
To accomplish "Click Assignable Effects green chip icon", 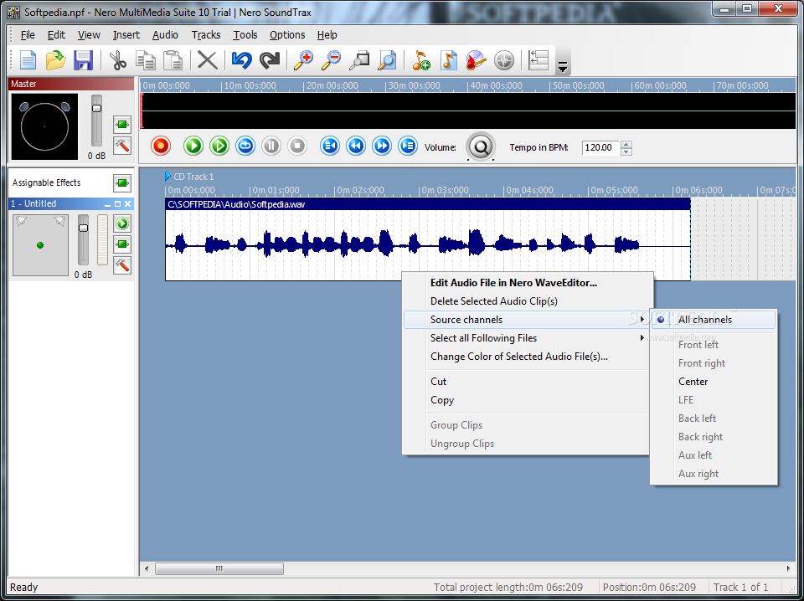I will pos(122,183).
